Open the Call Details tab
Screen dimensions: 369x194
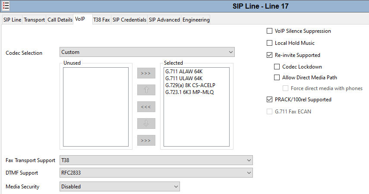coord(60,20)
